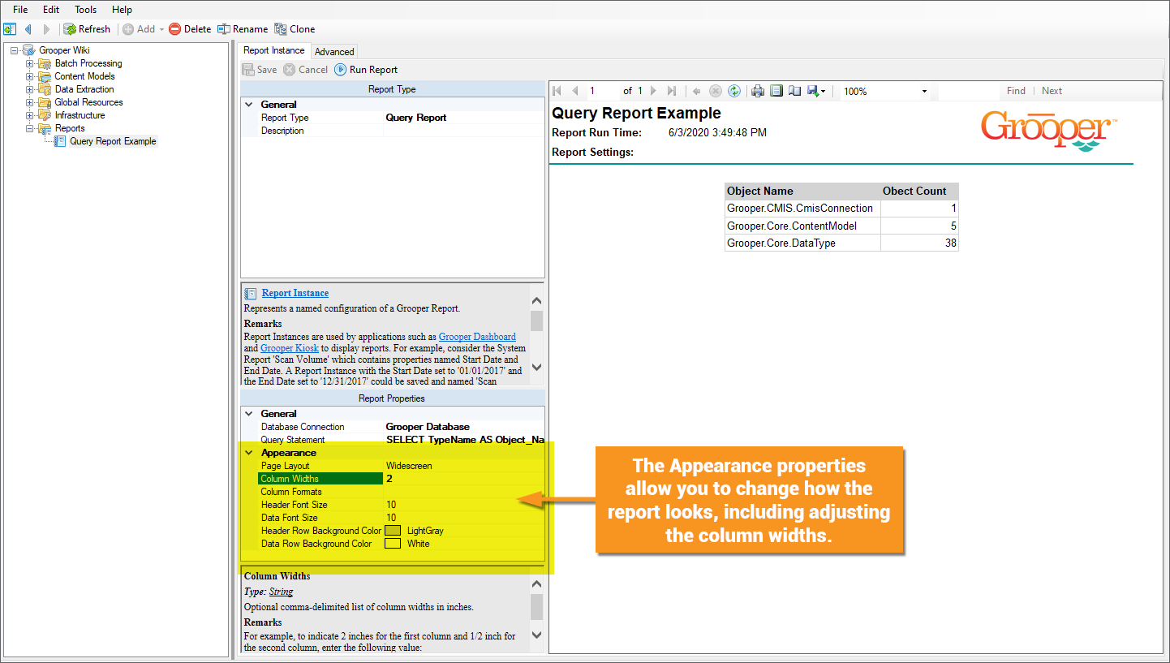This screenshot has height=663, width=1170.
Task: Collapse the General group under Report Type
Action: coord(249,105)
